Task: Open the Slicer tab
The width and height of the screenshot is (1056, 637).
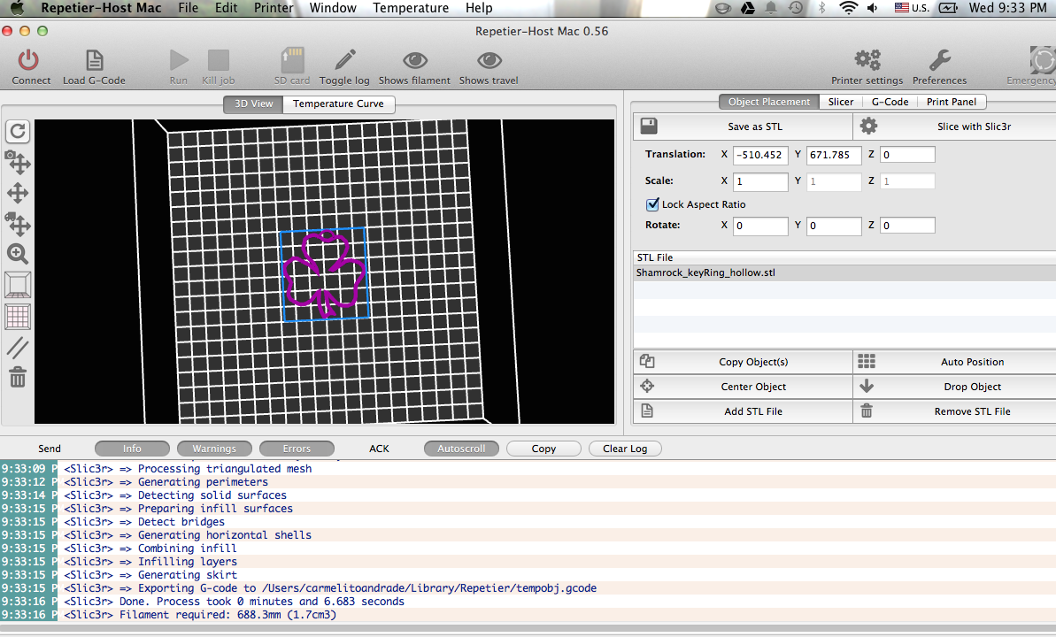Action: pos(841,102)
